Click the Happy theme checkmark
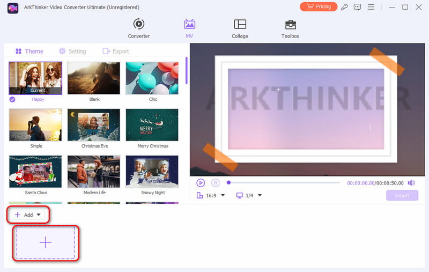Image resolution: width=429 pixels, height=272 pixels. point(12,99)
